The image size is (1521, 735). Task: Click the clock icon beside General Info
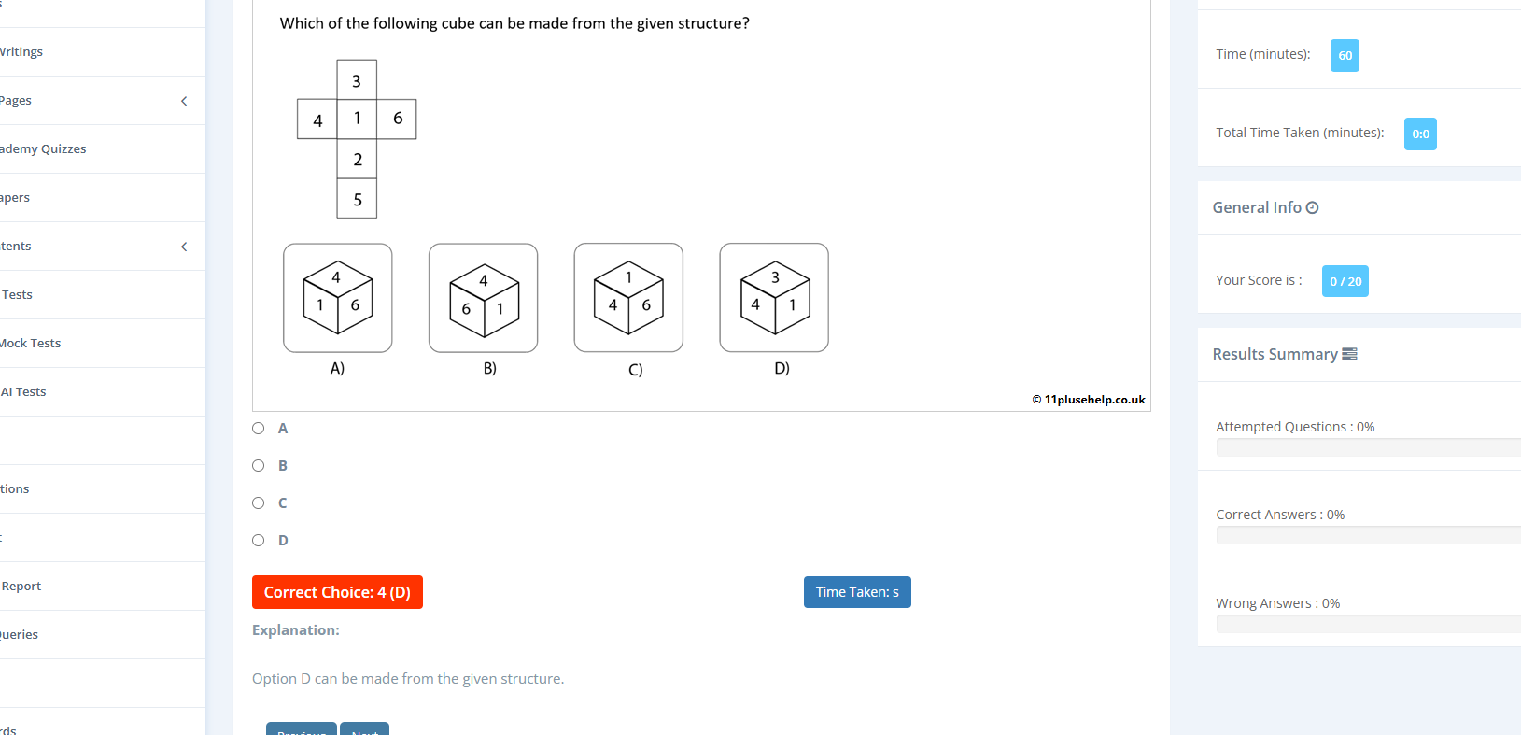pyautogui.click(x=1314, y=207)
